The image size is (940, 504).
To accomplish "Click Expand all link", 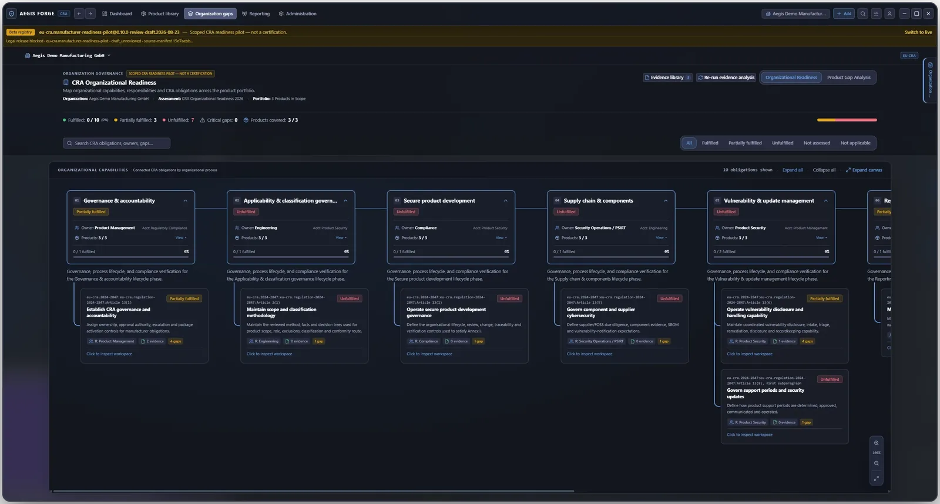I will 793,170.
